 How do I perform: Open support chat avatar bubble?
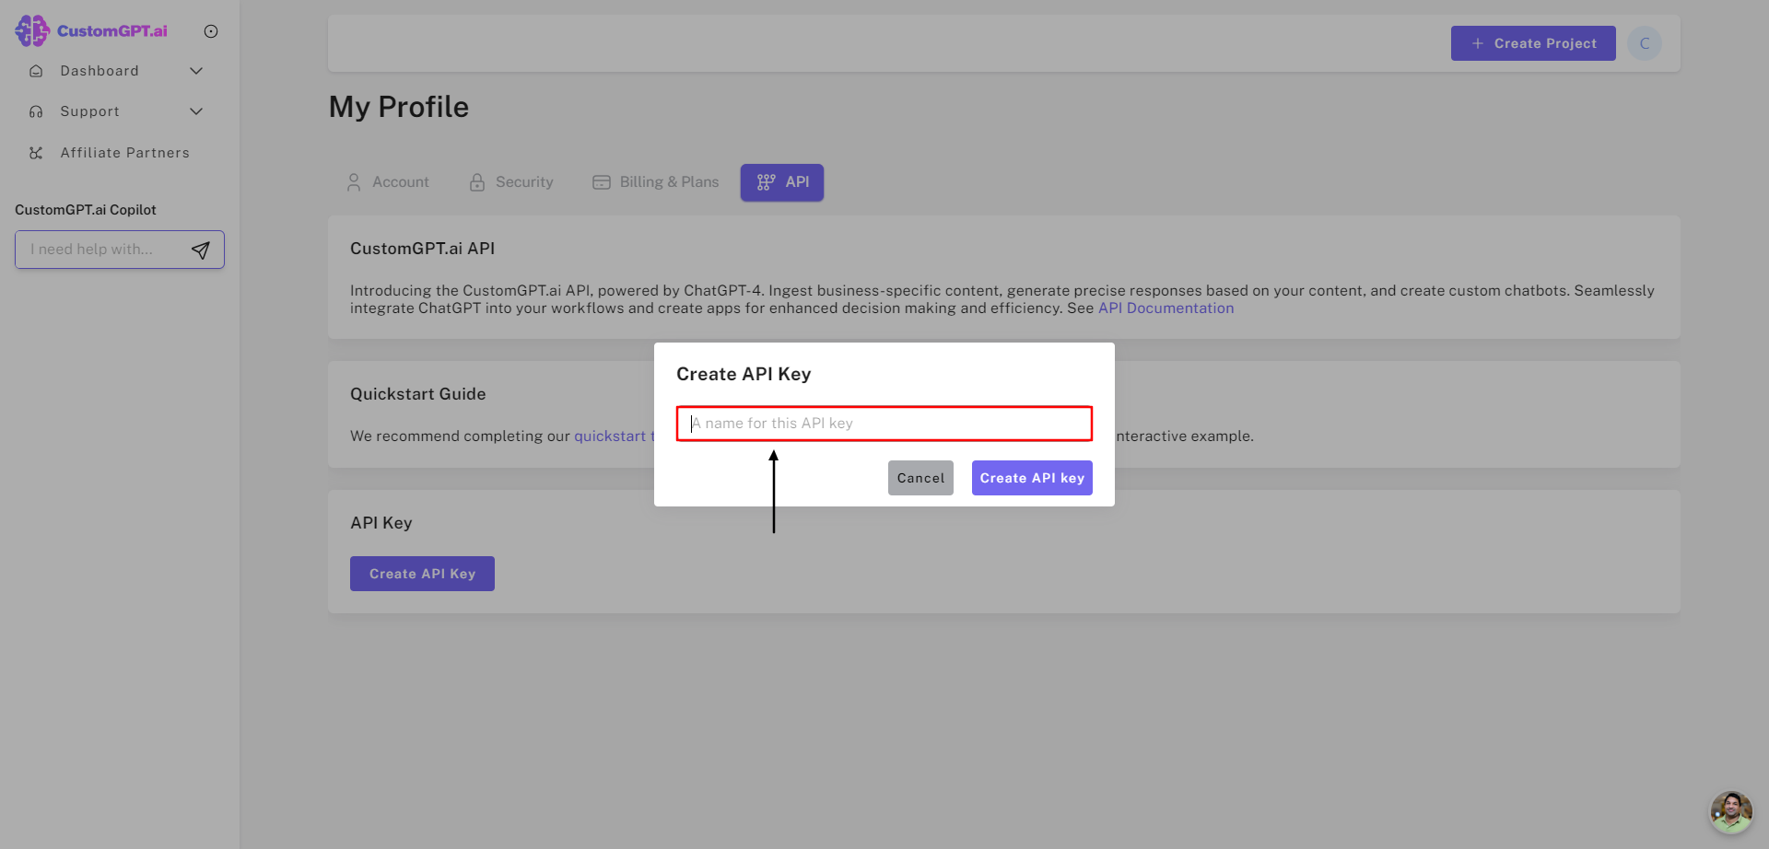[x=1731, y=812]
